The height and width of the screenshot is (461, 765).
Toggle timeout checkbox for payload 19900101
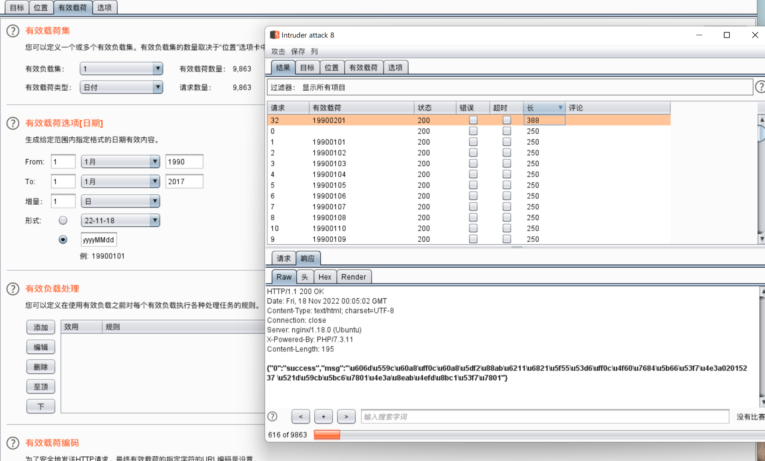tap(507, 142)
